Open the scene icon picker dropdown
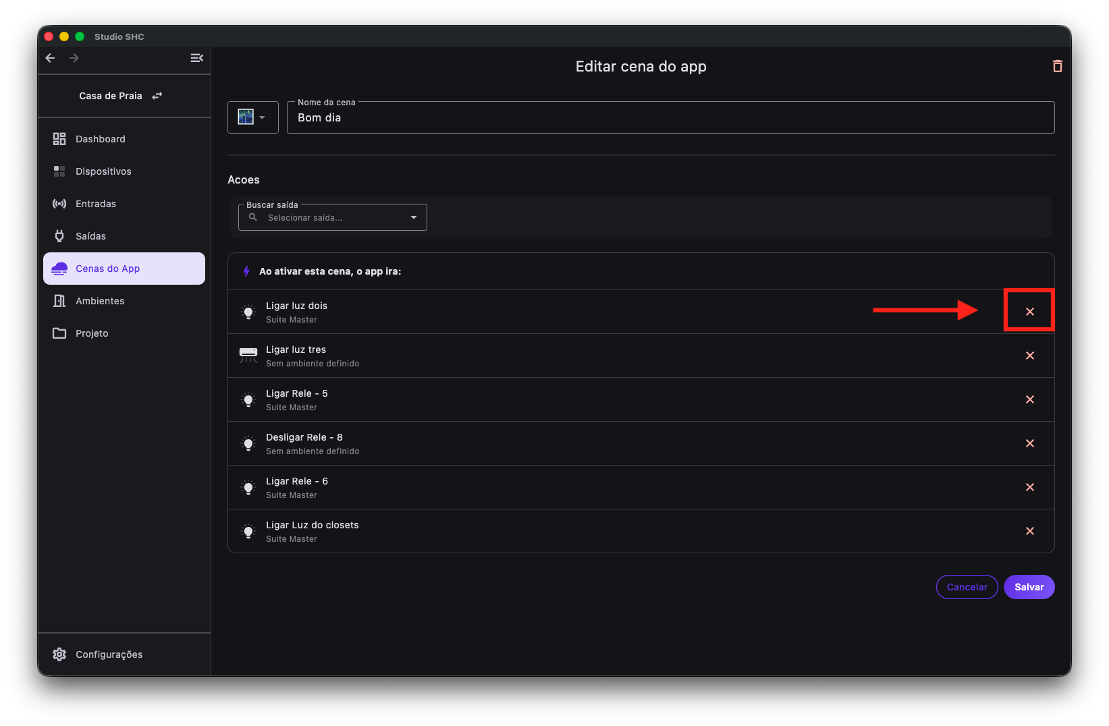The image size is (1109, 726). [253, 117]
